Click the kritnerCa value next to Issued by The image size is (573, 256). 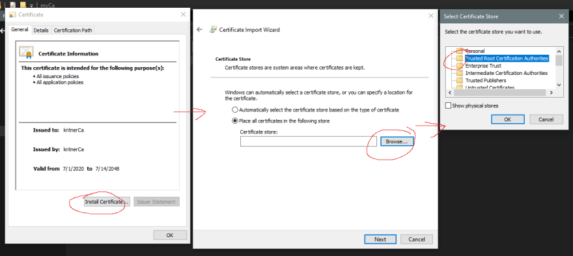click(74, 149)
